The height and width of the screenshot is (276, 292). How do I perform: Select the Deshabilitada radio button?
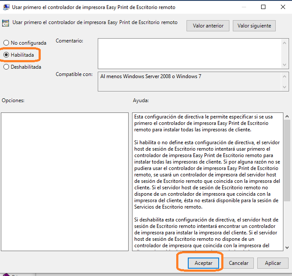(6, 67)
